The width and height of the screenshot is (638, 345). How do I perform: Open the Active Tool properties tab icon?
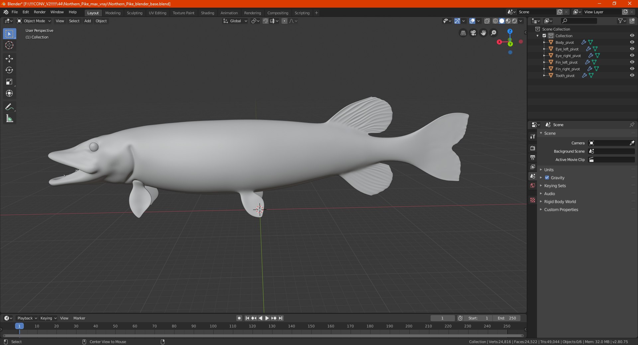533,136
